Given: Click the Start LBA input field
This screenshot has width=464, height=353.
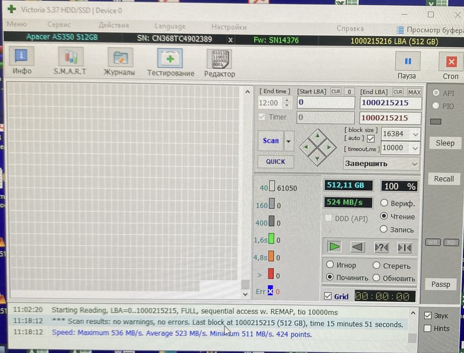Looking at the screenshot, I should coord(326,103).
